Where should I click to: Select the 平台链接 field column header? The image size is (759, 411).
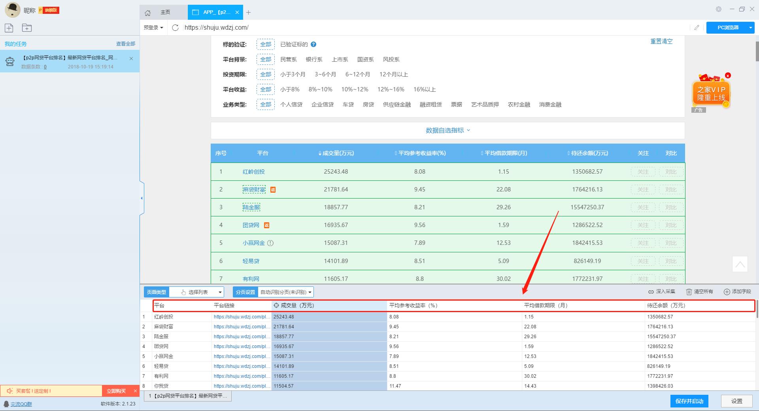[242, 305]
